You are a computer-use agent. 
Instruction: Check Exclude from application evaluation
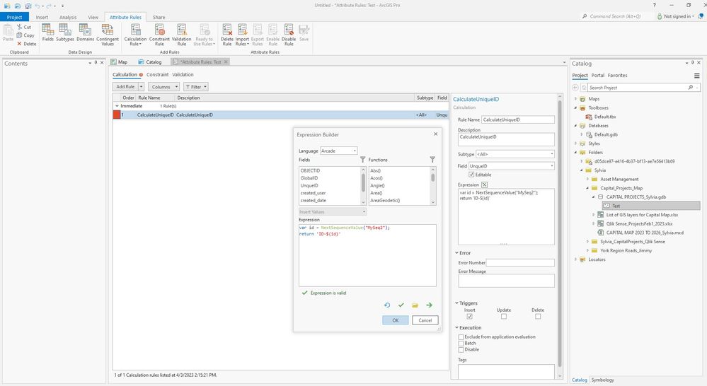click(461, 337)
